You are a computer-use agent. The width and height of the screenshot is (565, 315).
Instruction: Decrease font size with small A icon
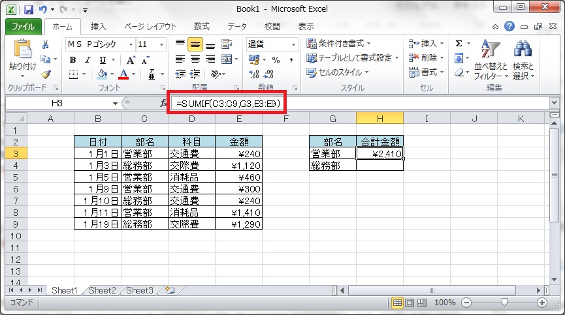tap(145, 60)
